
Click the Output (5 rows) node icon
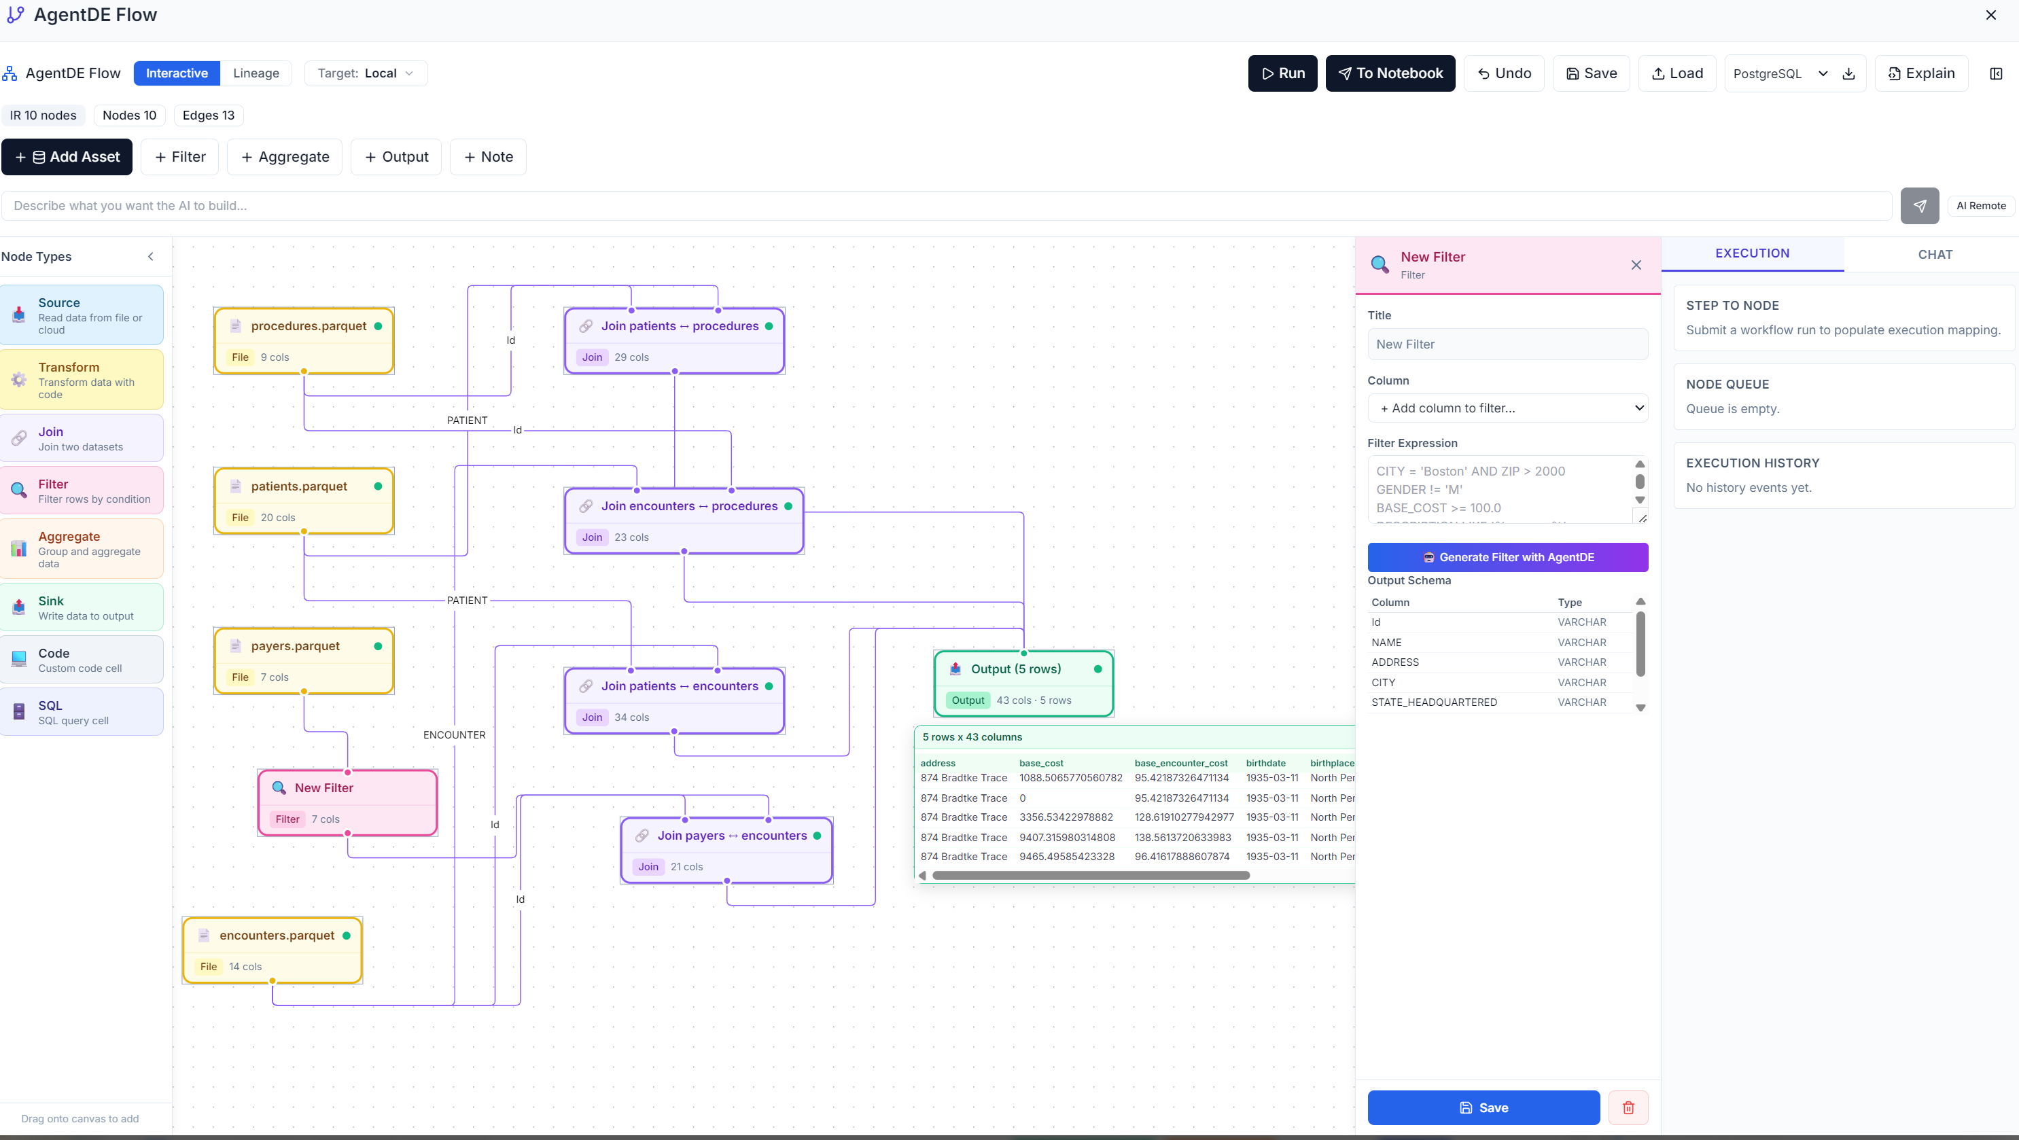click(955, 669)
